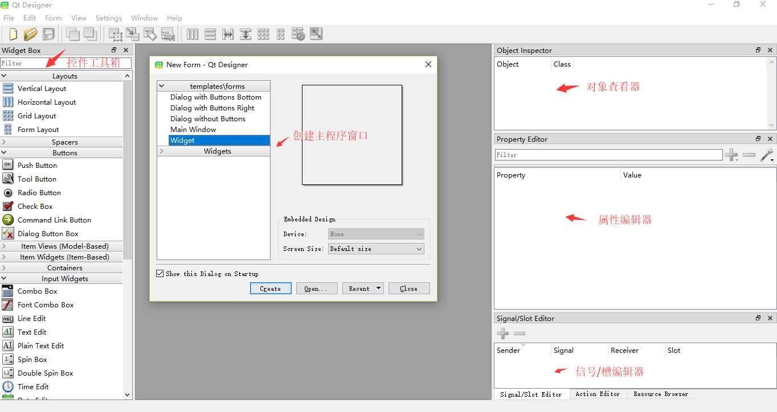The image size is (777, 412).
Task: Expand the Containers category
Action: [5, 267]
